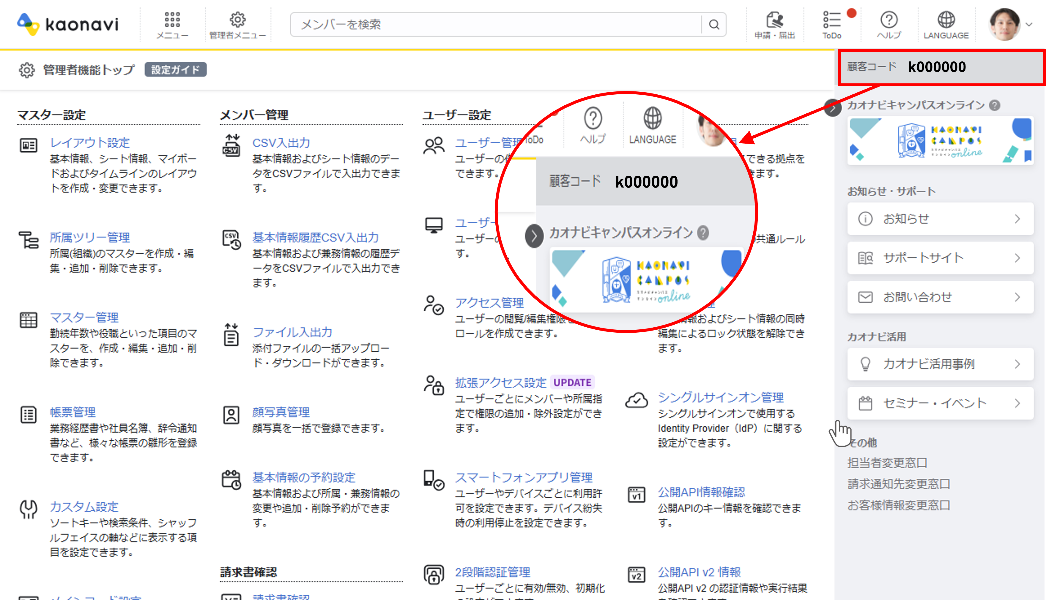Expand サポートサイト with the right chevron
Image resolution: width=1046 pixels, height=600 pixels.
coord(1017,258)
